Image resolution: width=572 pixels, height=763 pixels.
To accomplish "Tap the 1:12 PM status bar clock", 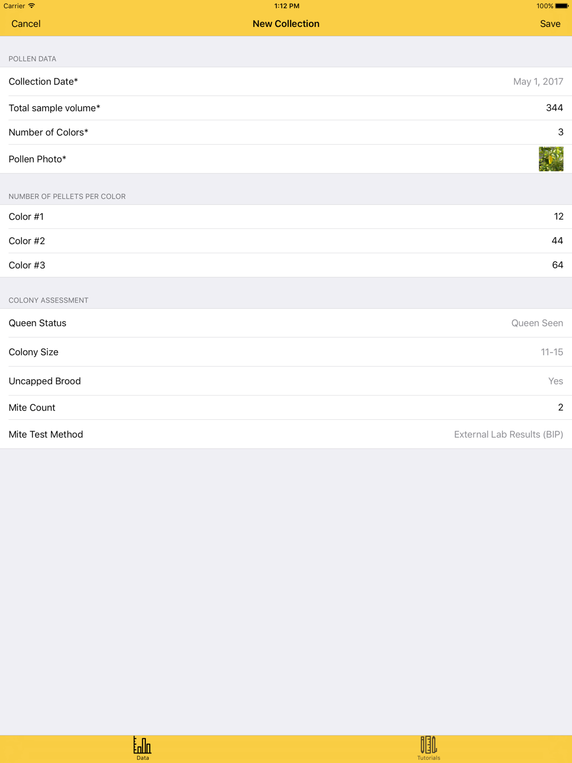I will click(287, 6).
